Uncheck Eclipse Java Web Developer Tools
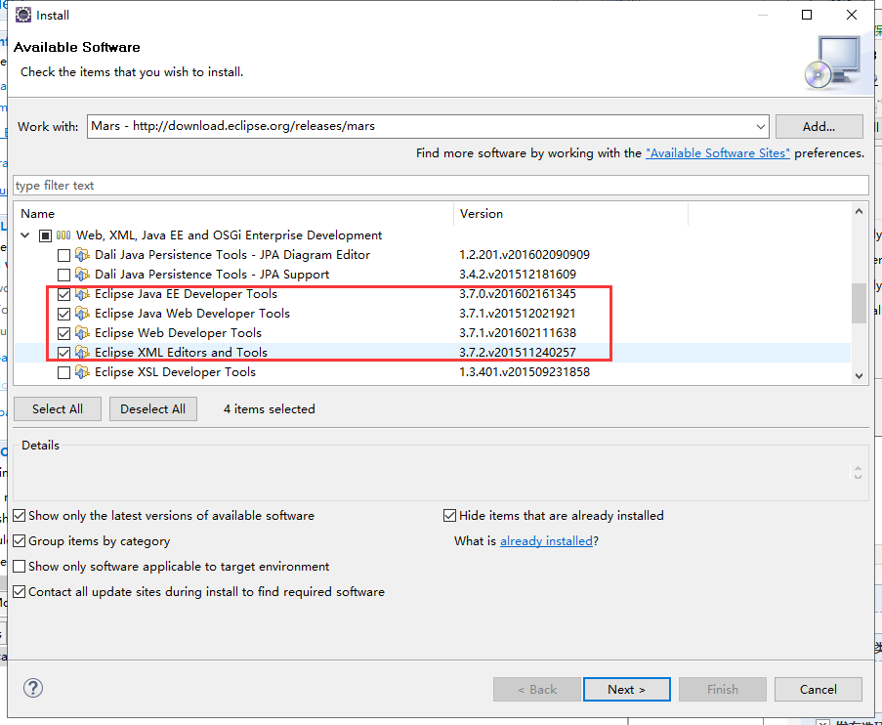 64,314
